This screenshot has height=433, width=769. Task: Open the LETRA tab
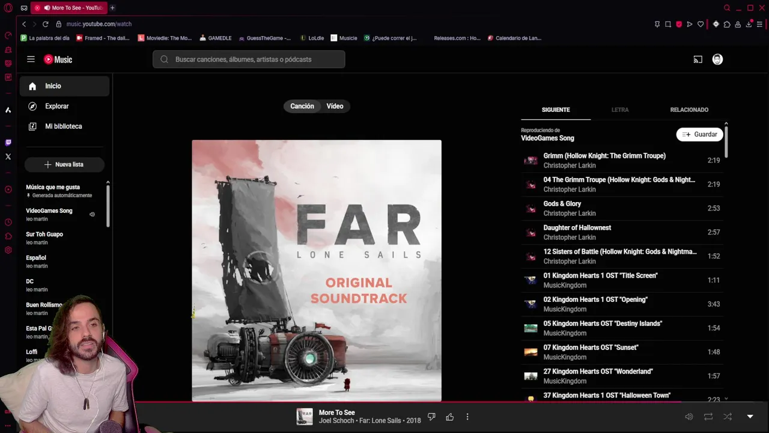coord(620,110)
